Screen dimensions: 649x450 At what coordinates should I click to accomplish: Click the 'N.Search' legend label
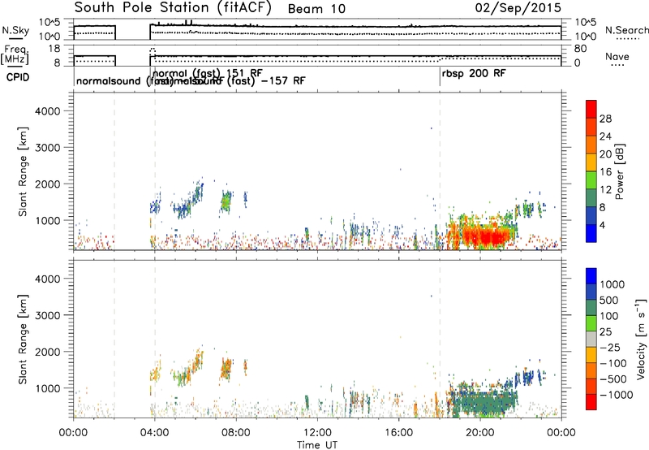[626, 30]
